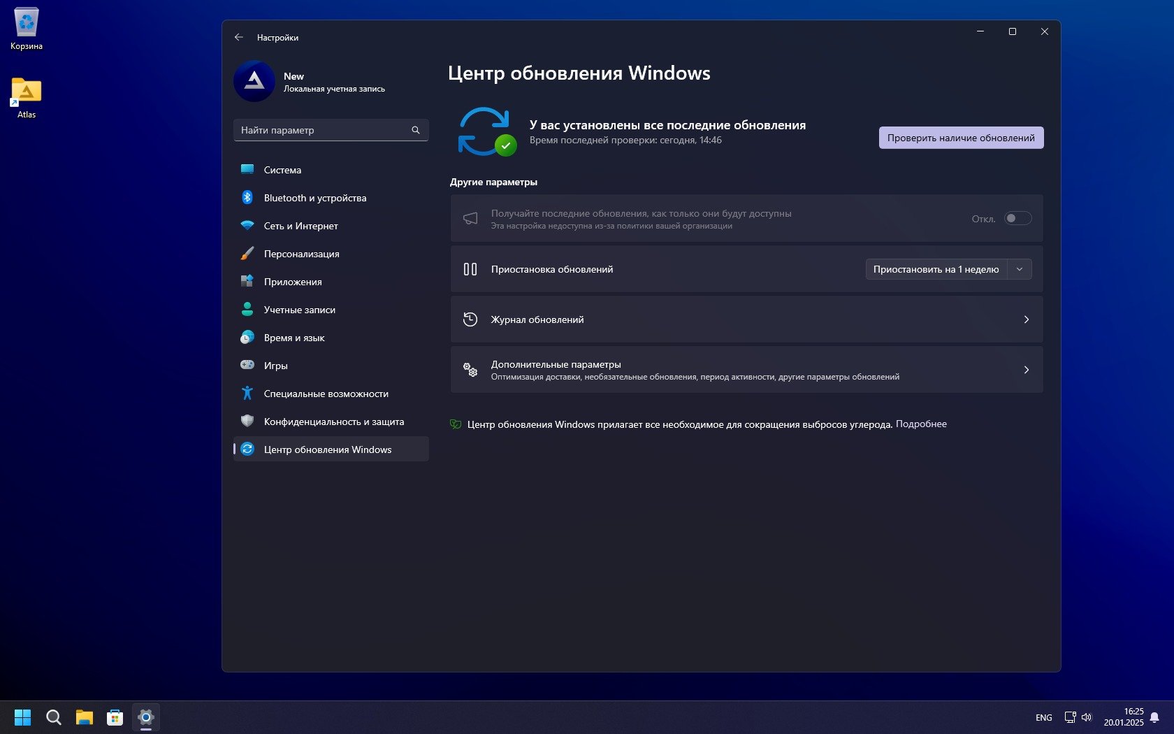
Task: Navigate to Приложения settings
Action: click(331, 281)
